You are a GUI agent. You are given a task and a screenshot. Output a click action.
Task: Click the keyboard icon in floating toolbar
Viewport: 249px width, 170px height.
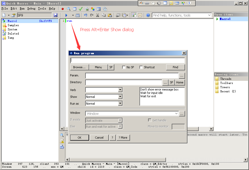click(147, 3)
